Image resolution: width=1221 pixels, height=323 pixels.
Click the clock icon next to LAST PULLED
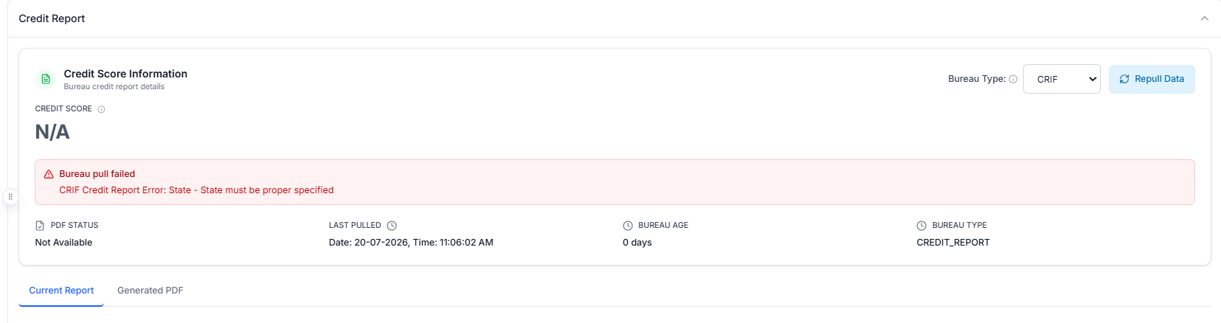[392, 226]
